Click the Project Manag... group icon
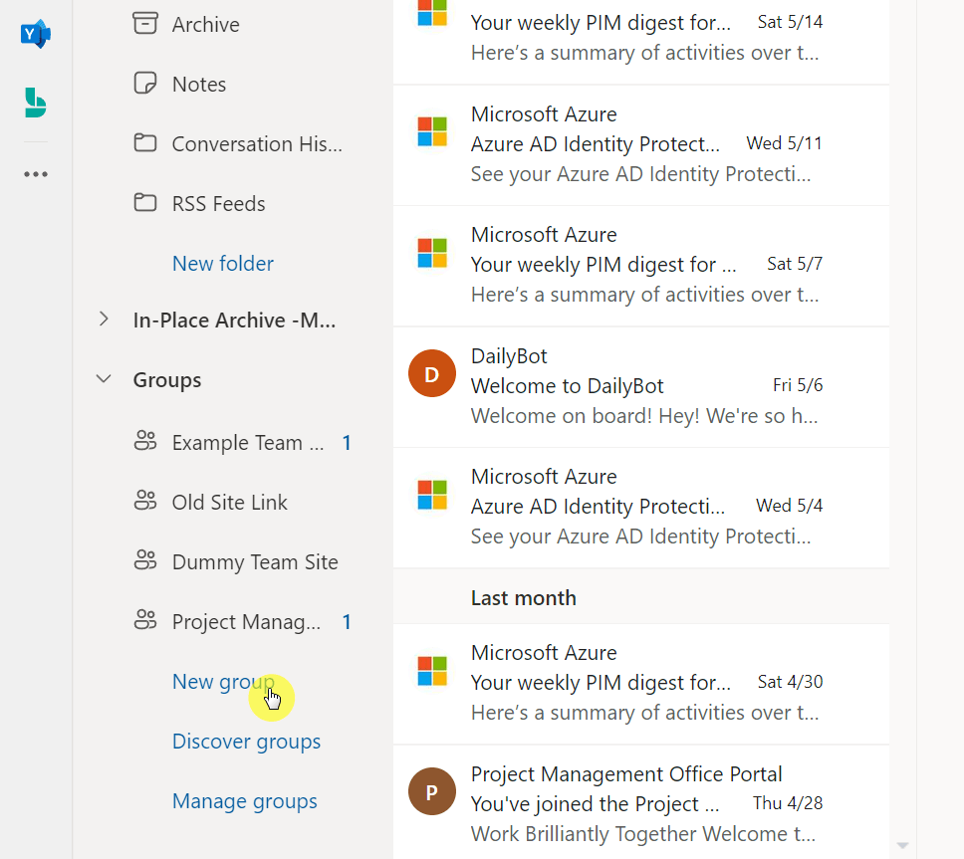The width and height of the screenshot is (964, 859). (145, 620)
